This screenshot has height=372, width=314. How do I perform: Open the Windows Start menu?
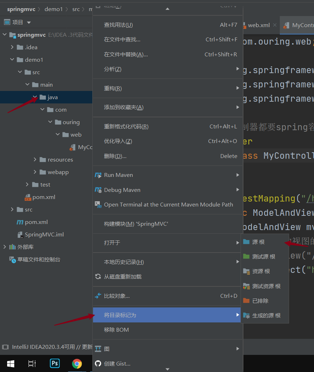[x=11, y=363]
